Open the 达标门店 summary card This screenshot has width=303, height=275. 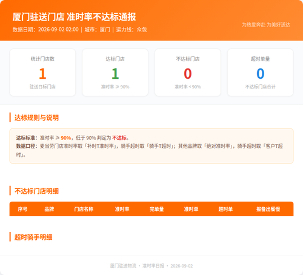115,72
